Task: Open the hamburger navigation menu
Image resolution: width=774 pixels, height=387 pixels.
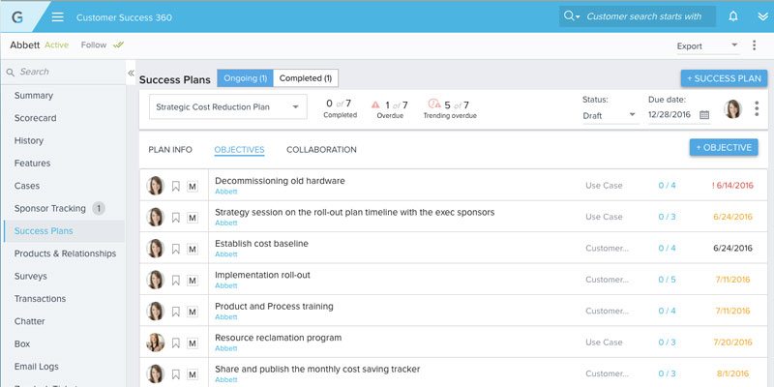Action: pyautogui.click(x=58, y=17)
